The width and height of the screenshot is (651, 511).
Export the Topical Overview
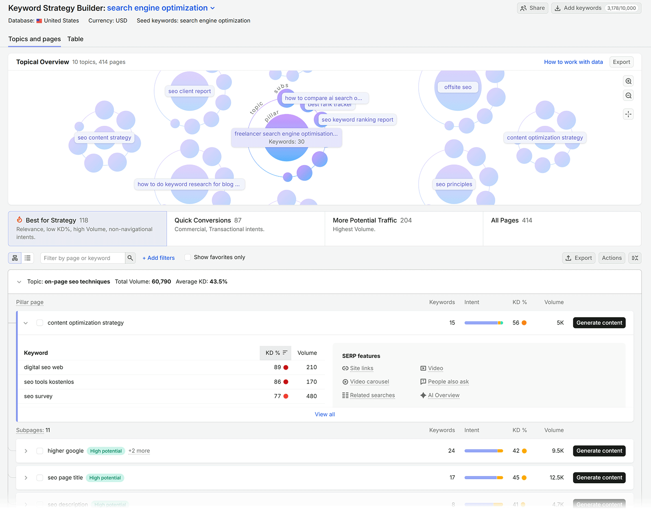(621, 62)
